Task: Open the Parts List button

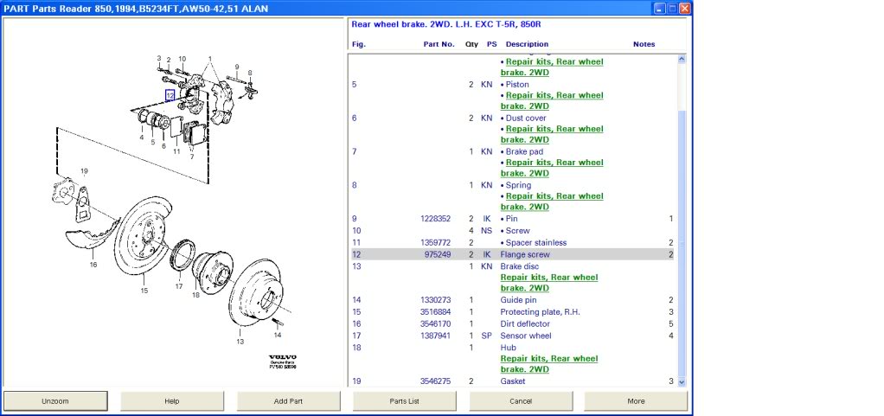Action: 404,401
